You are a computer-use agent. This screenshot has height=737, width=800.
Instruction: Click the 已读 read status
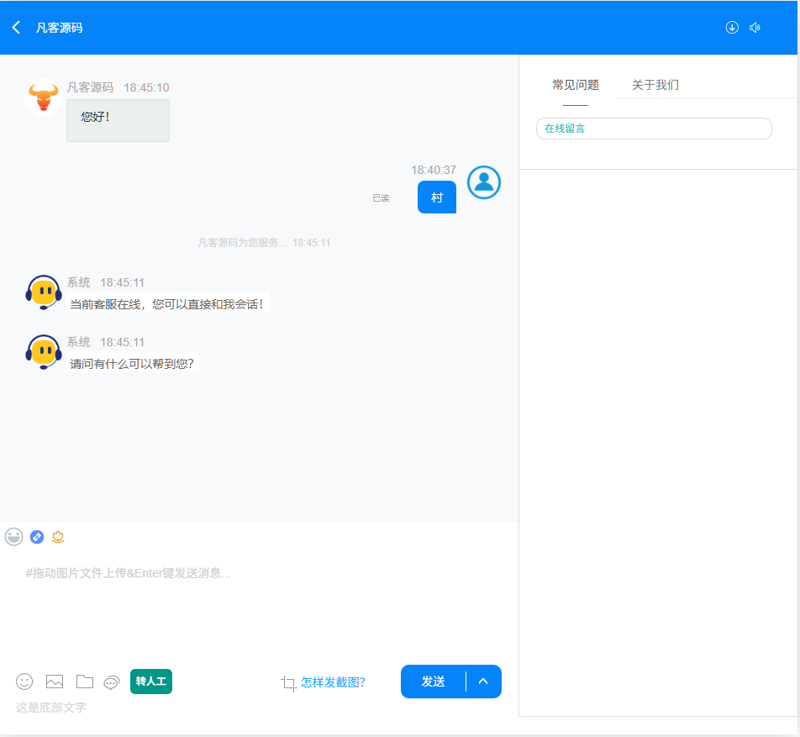pyautogui.click(x=381, y=198)
